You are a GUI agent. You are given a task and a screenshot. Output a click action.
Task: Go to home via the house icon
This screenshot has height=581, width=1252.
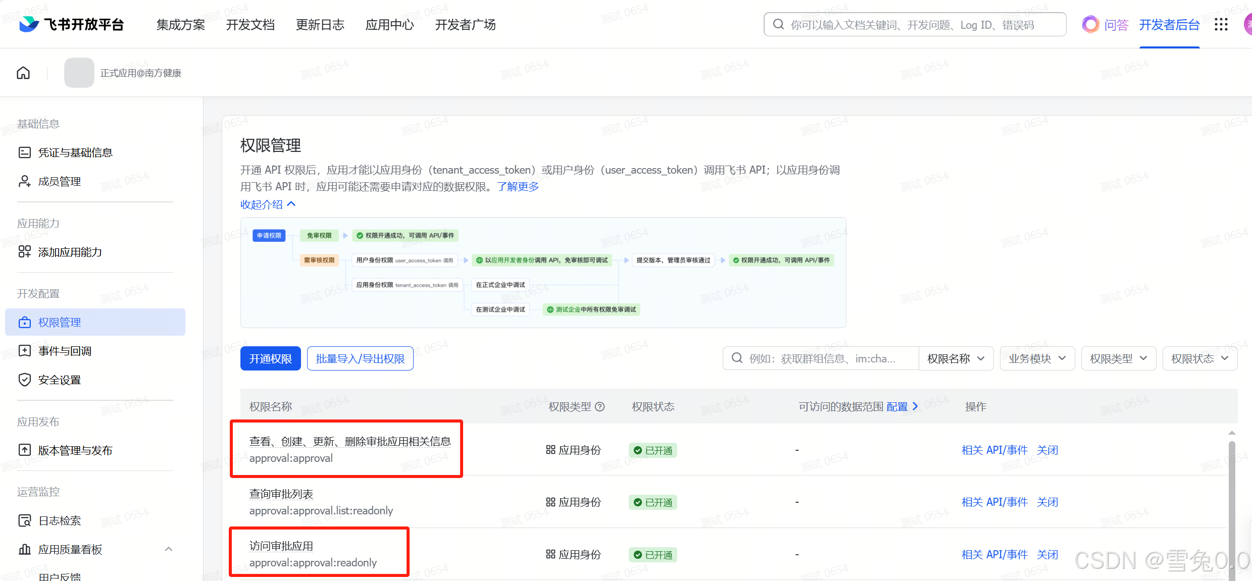pyautogui.click(x=23, y=73)
